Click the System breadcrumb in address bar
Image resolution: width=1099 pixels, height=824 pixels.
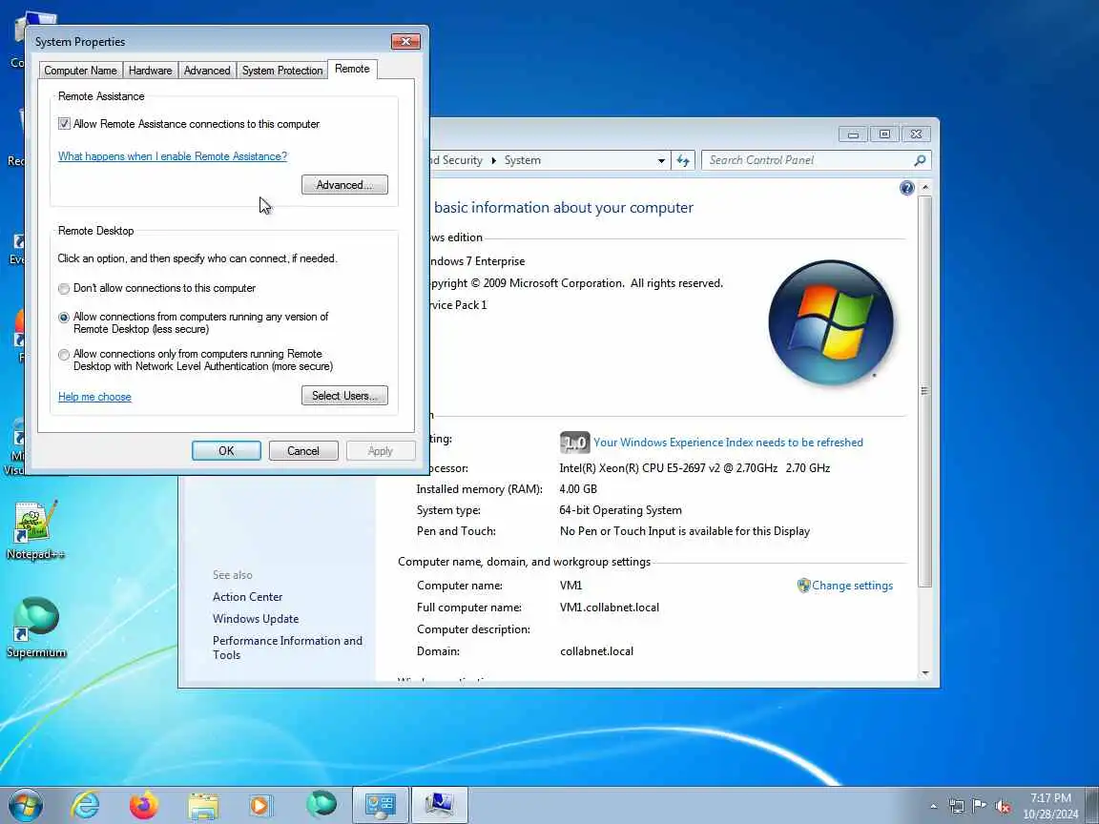[522, 160]
